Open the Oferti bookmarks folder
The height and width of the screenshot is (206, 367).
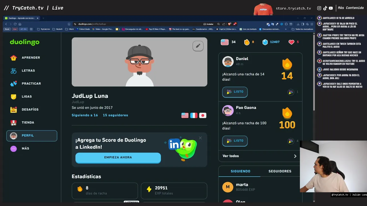pos(69,29)
